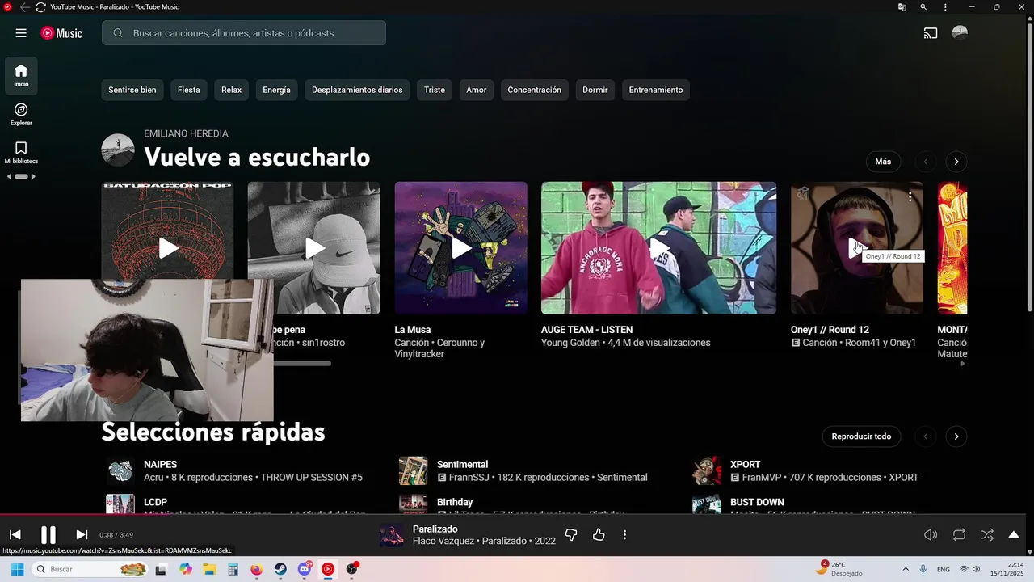Image resolution: width=1034 pixels, height=582 pixels.
Task: Open File Explorer from the taskbar
Action: point(209,569)
